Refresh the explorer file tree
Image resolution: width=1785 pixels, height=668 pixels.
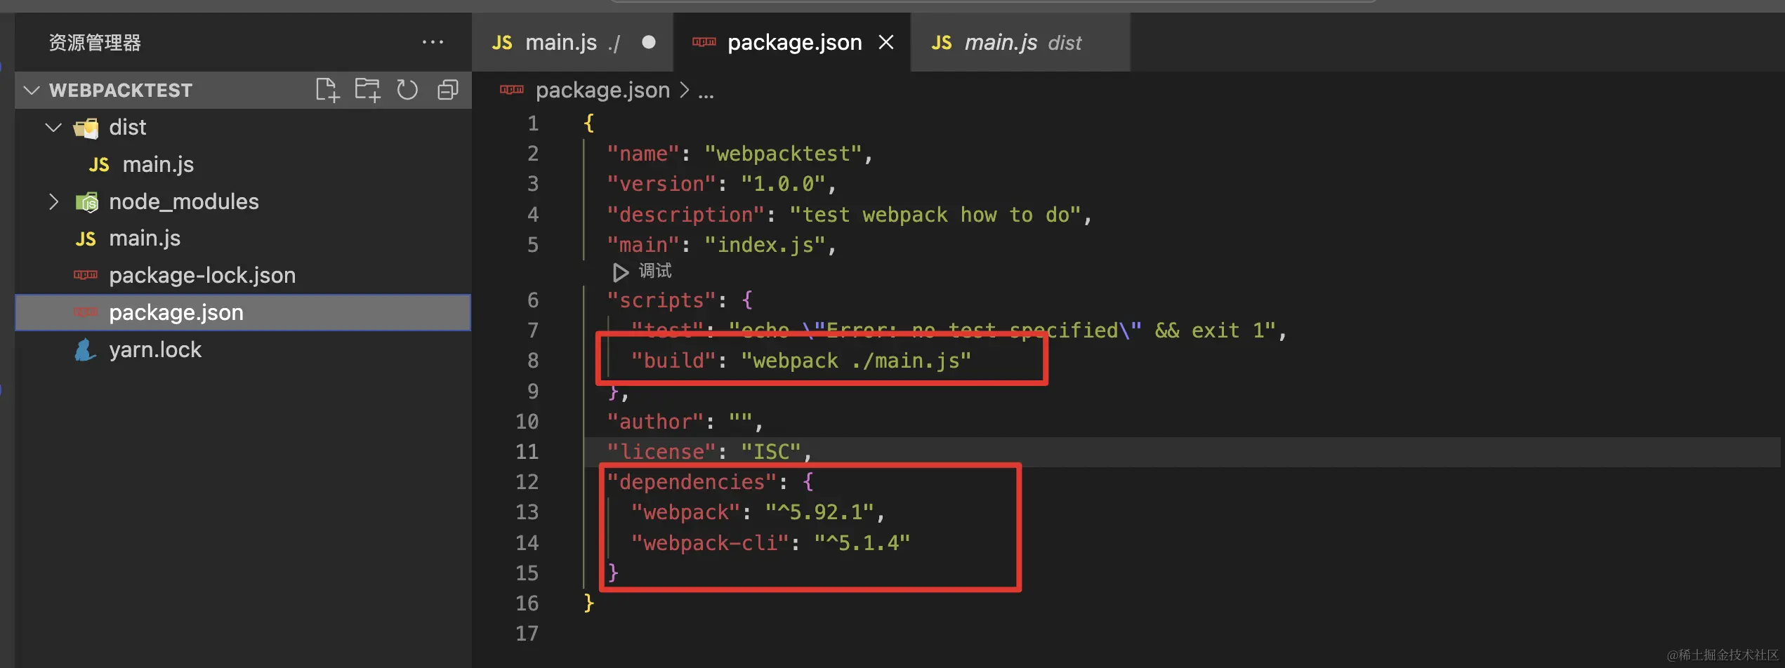tap(407, 90)
